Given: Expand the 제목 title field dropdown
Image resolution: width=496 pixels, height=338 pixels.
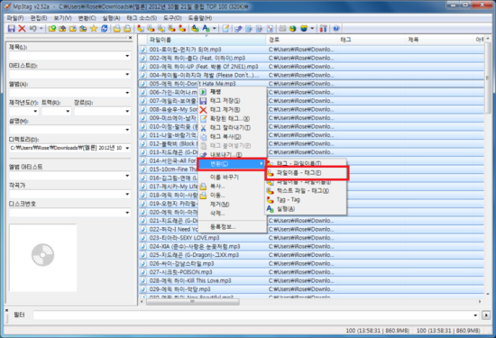Looking at the screenshot, I should (x=127, y=56).
